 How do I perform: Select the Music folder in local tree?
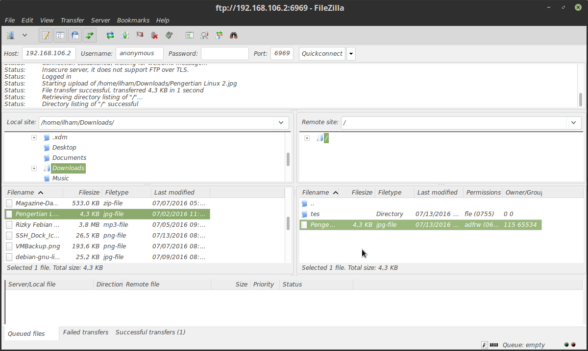[60, 178]
